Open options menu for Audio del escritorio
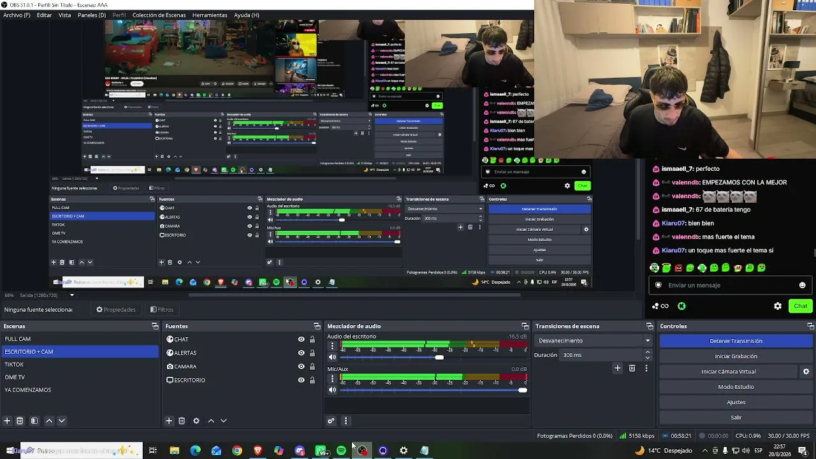This screenshot has width=816, height=459. [332, 346]
